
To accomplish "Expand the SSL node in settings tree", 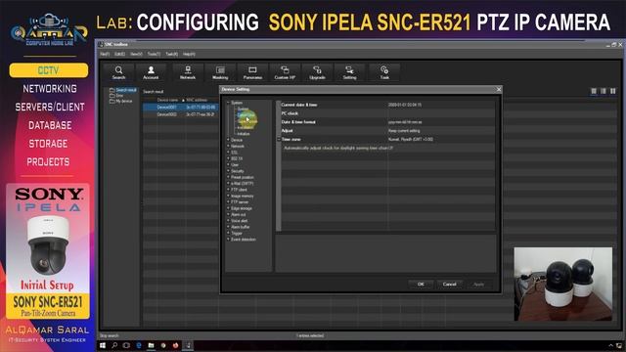I will [x=228, y=153].
